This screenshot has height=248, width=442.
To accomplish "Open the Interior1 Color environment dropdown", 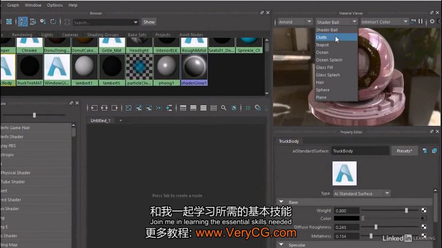I will 384,22.
